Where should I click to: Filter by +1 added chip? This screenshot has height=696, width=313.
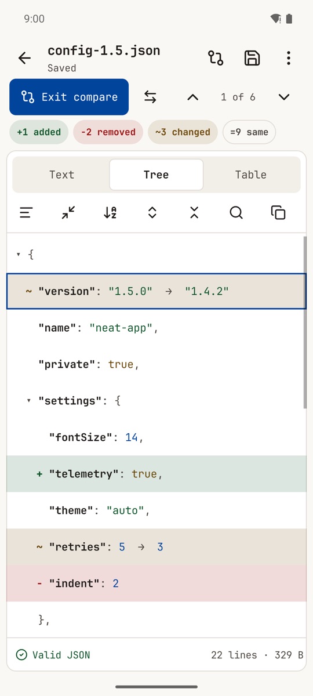click(x=39, y=132)
